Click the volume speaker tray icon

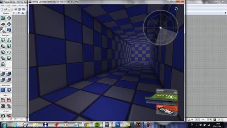(200, 125)
